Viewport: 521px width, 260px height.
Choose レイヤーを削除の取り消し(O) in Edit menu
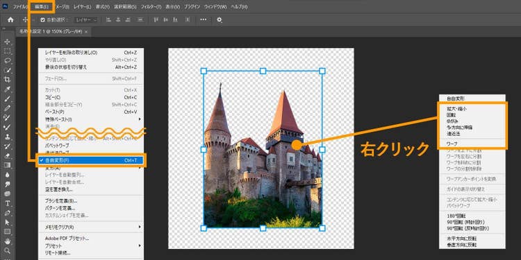coord(90,53)
